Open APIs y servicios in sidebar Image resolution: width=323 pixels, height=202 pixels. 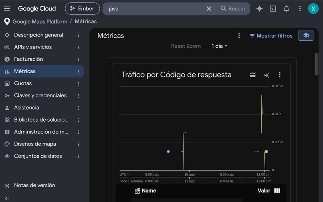click(x=33, y=47)
